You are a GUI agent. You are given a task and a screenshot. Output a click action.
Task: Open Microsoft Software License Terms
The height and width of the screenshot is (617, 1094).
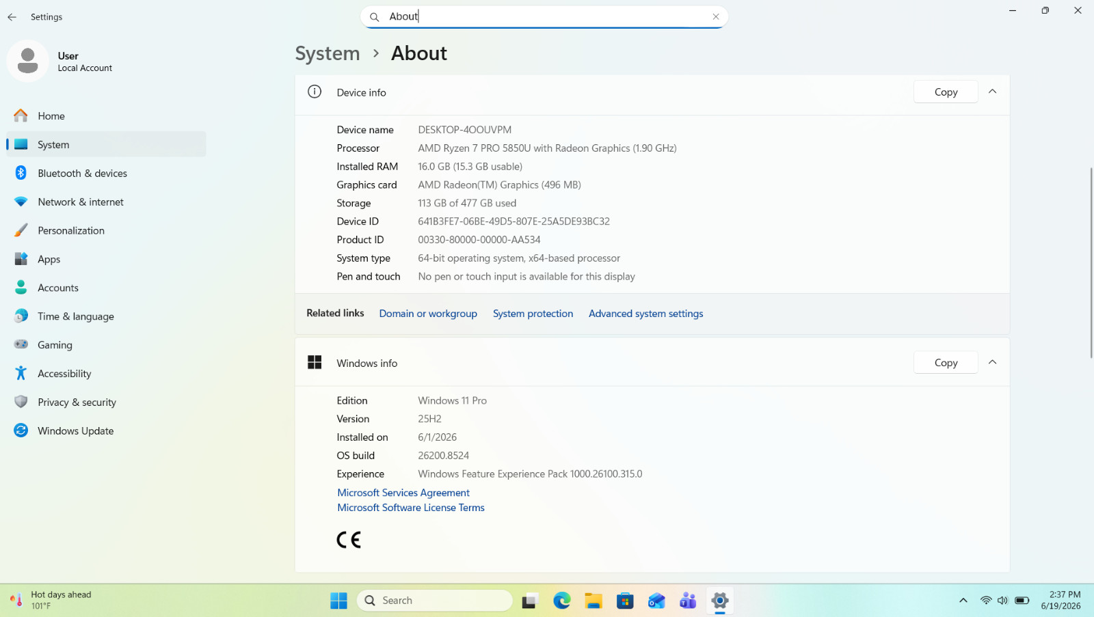pos(411,508)
